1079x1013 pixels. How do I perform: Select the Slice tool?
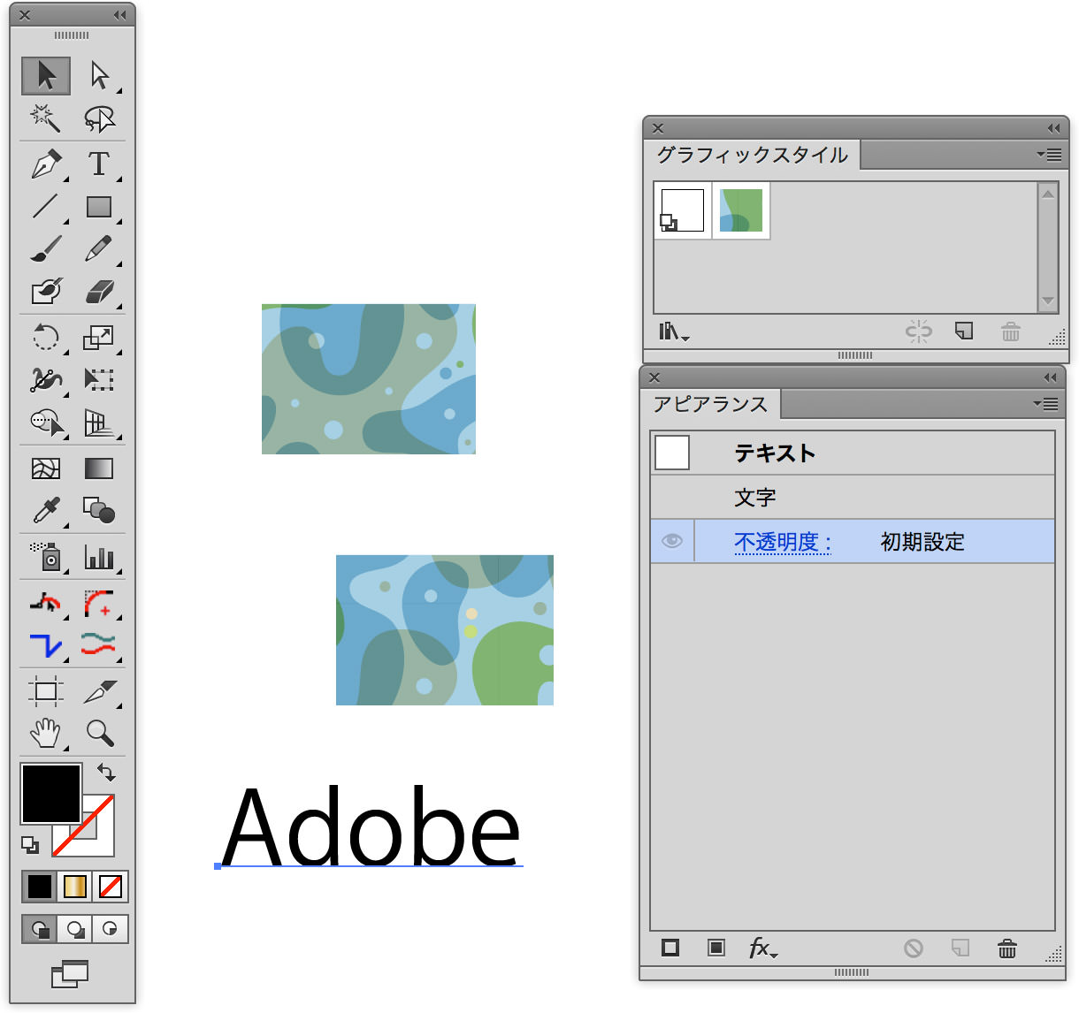99,691
